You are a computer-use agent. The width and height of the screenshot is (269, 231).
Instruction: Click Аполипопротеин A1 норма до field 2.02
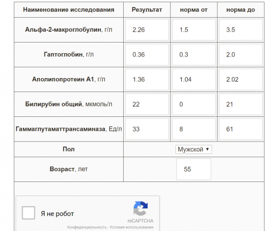(240, 80)
